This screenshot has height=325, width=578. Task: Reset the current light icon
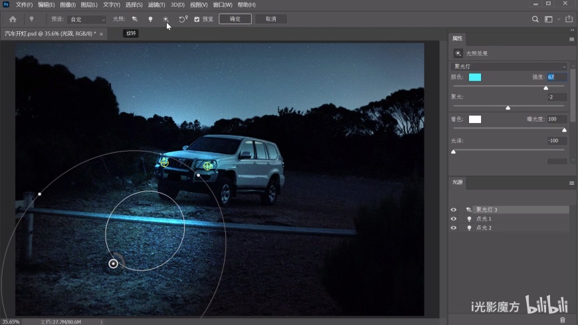(183, 19)
